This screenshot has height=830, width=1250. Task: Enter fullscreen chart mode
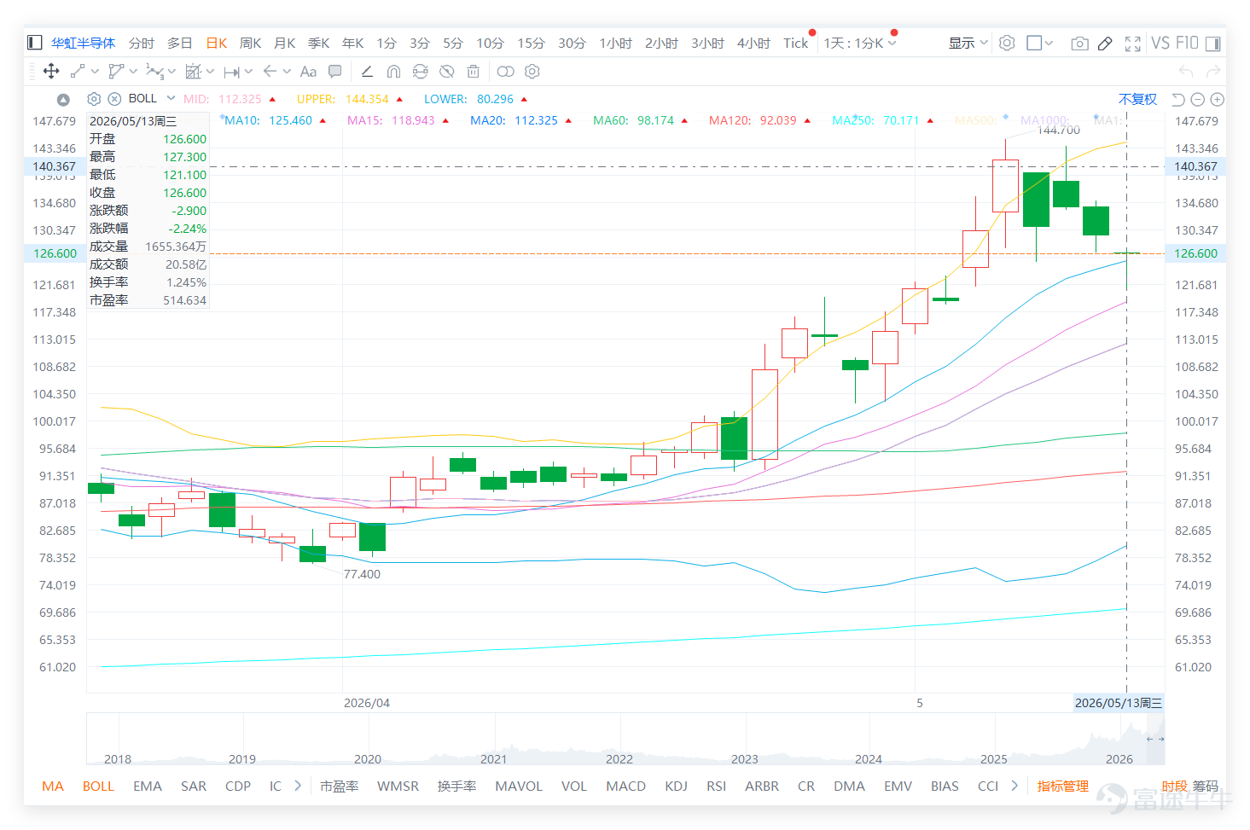[1132, 44]
